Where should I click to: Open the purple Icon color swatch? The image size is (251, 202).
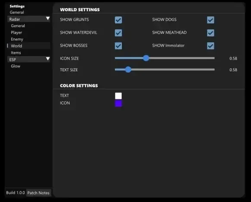pos(118,103)
